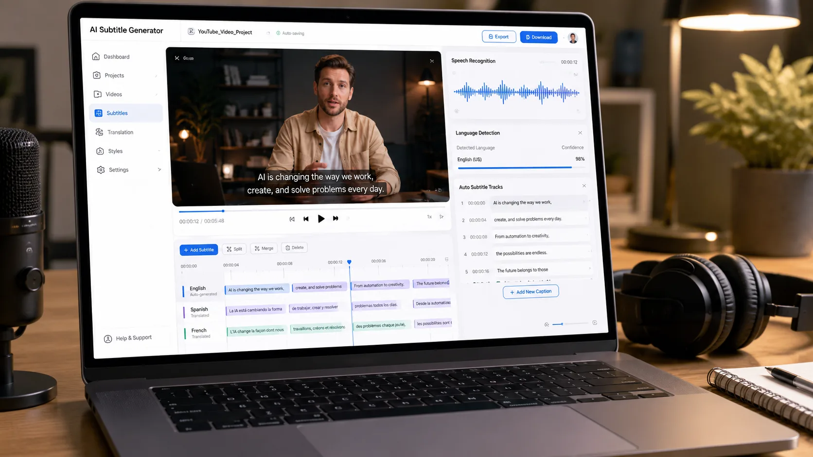Open the user profile avatar
This screenshot has height=457, width=813.
coord(573,38)
